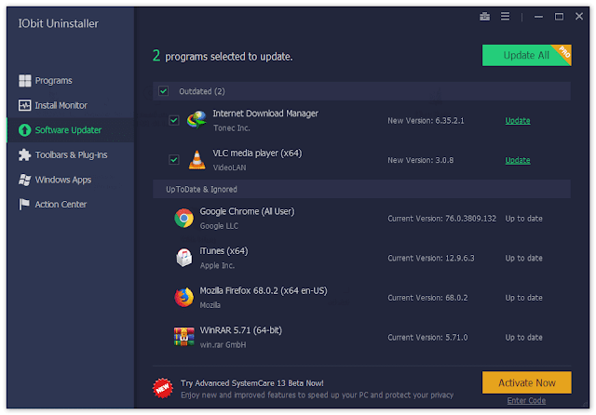Click the Outdated (2) header label

point(202,91)
